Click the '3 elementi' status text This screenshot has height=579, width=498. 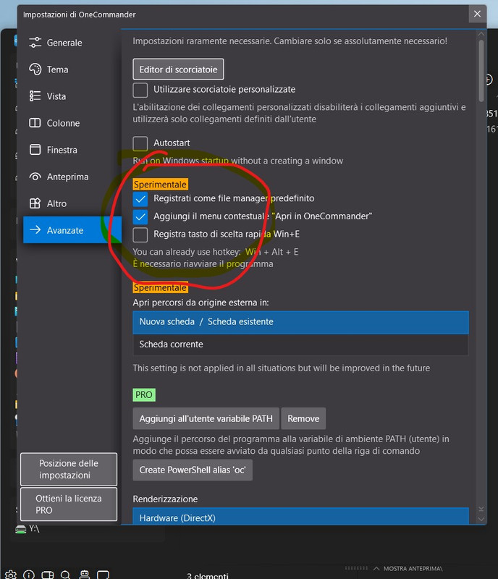pyautogui.click(x=207, y=575)
